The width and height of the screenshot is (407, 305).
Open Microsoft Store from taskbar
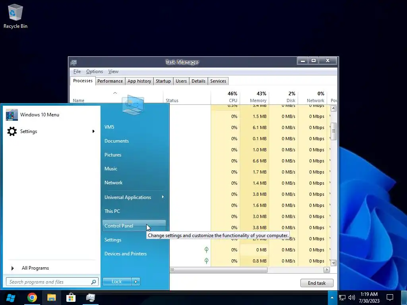click(71, 297)
